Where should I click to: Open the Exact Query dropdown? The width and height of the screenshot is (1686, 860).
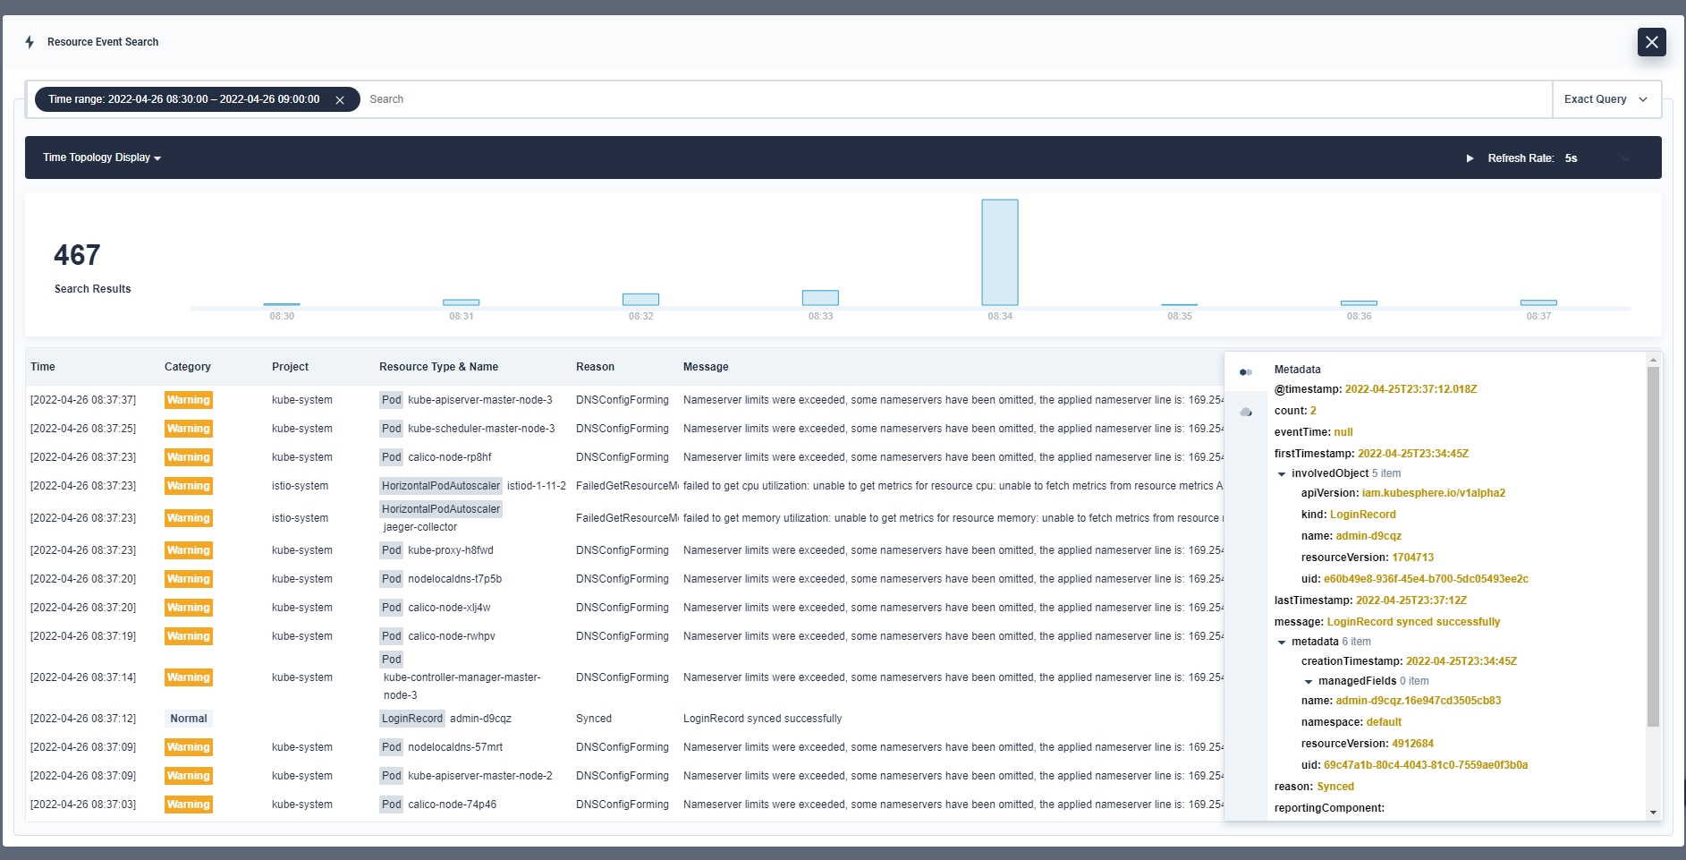click(x=1606, y=99)
